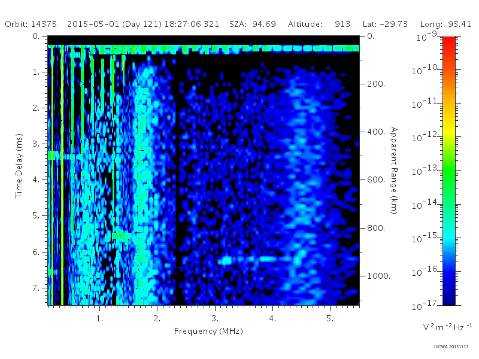Image resolution: width=479 pixels, height=359 pixels.
Task: Click the apparent range label '400.'
Action: [376, 132]
